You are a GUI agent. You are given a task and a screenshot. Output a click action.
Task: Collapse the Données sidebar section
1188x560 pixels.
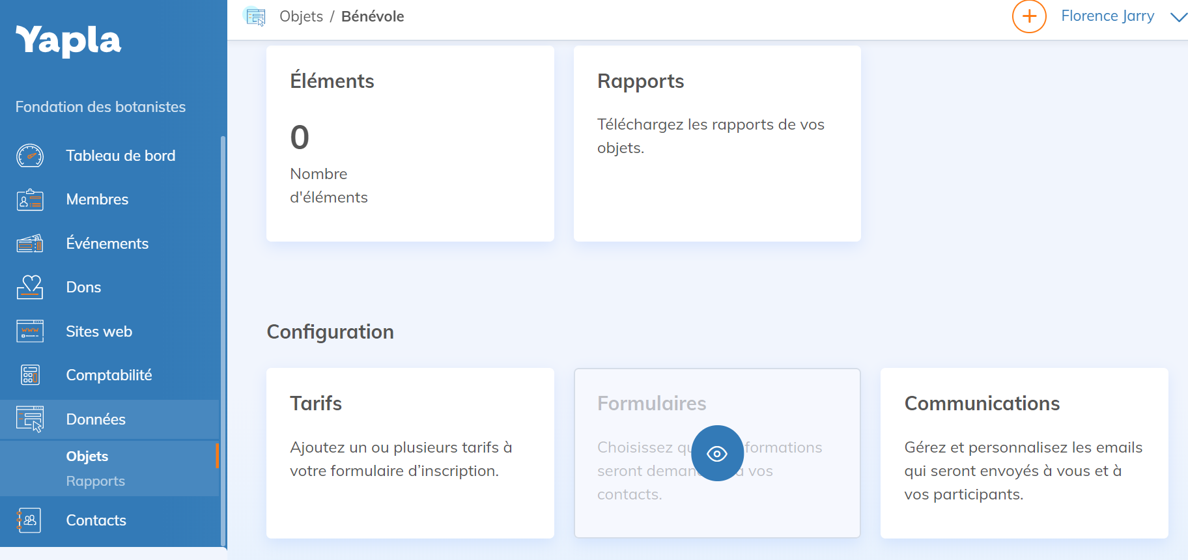(96, 419)
